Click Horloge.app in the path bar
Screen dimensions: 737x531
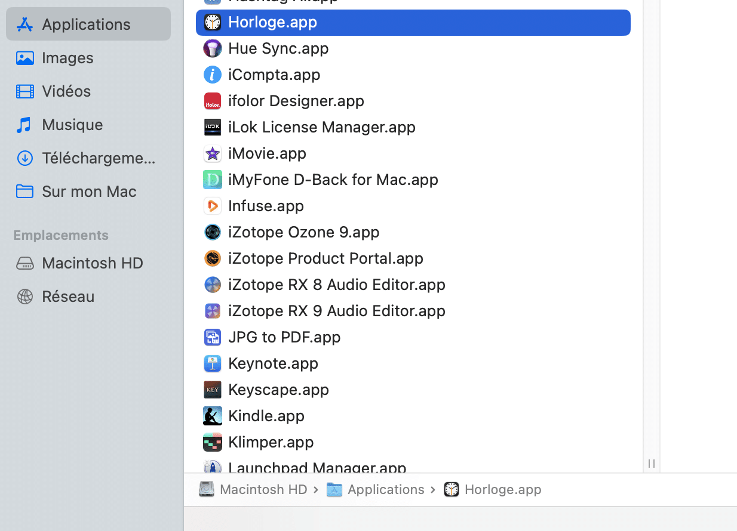pos(503,489)
